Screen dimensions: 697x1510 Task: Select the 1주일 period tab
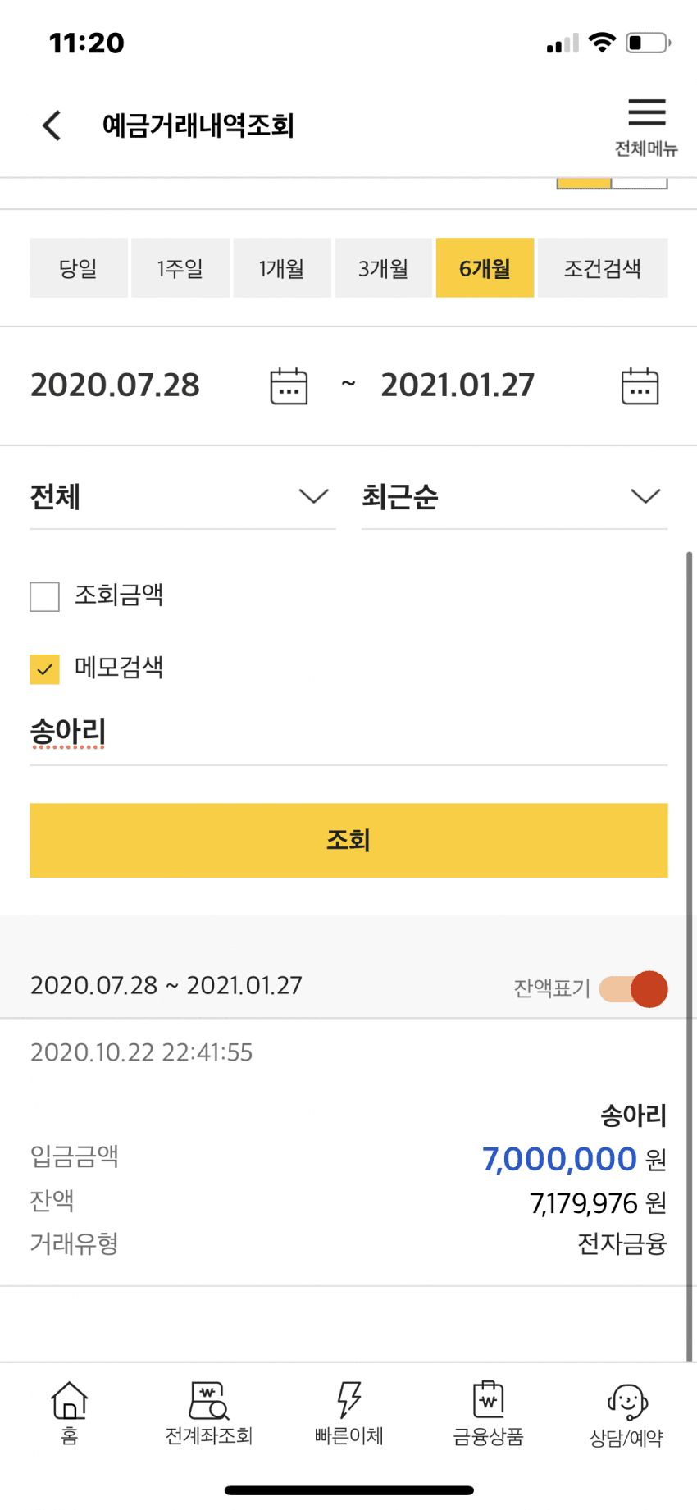[180, 268]
